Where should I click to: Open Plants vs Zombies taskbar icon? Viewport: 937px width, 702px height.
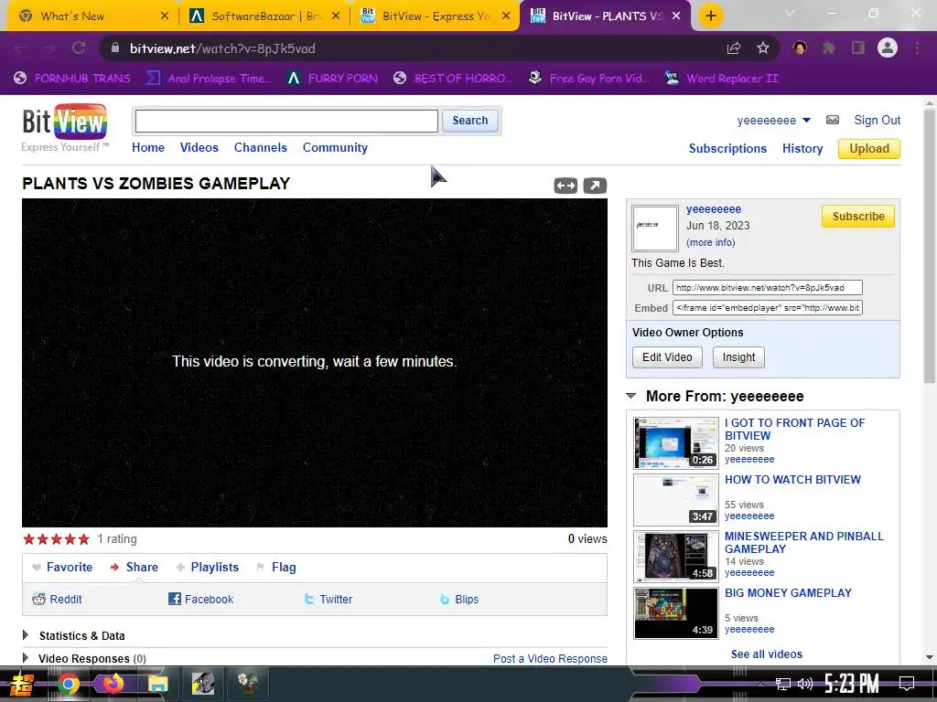coord(247,684)
